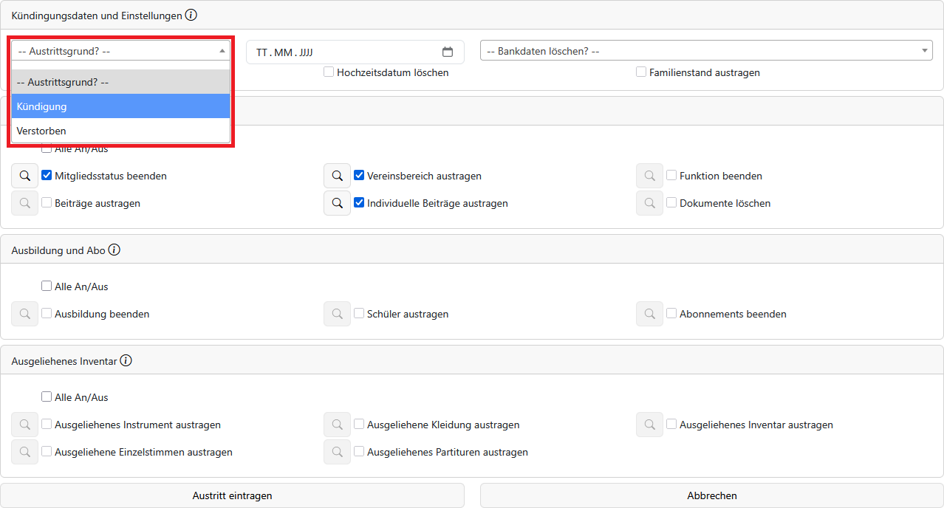Select the placeholder Austrittsgrund option in list

click(120, 82)
